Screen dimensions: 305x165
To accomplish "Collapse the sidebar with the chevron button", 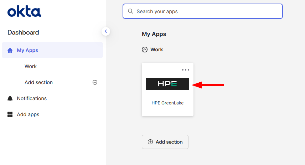I will click(105, 31).
